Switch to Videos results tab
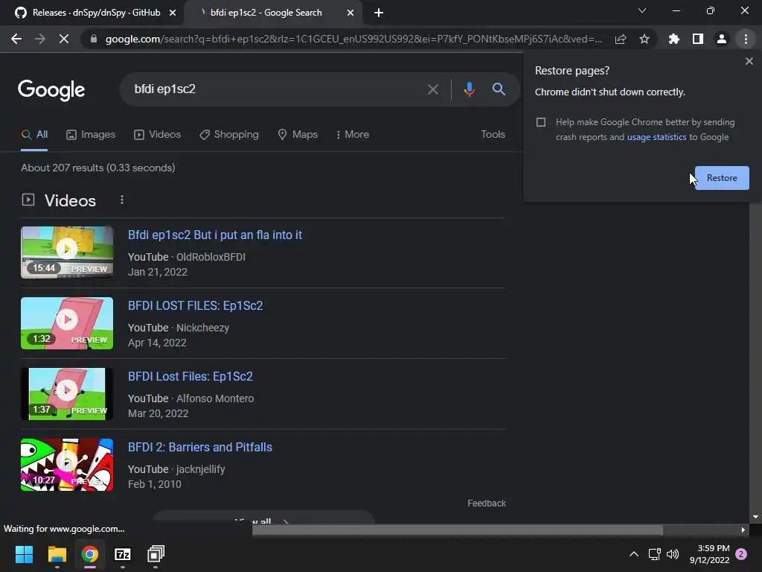Viewport: 762px width, 572px height. 158,135
